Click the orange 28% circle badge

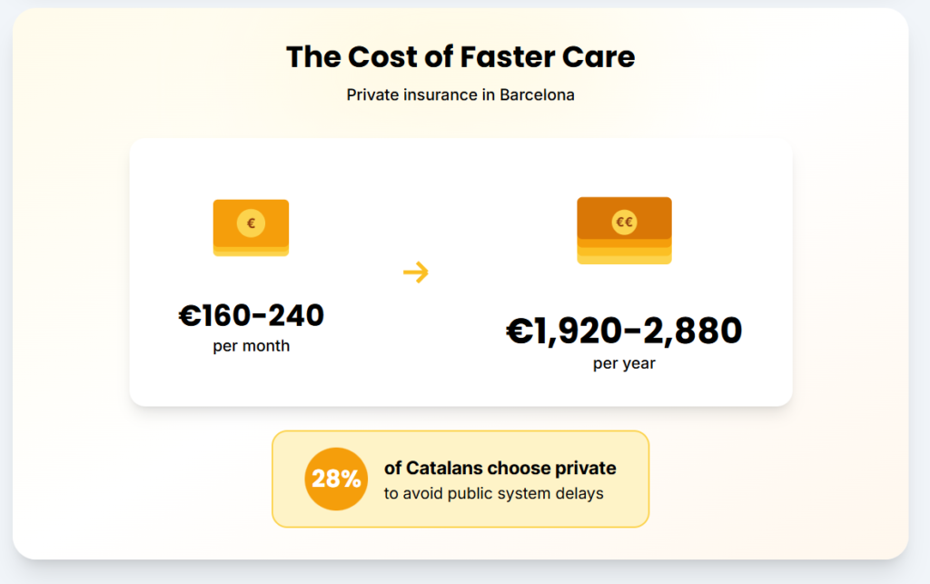pyautogui.click(x=336, y=479)
